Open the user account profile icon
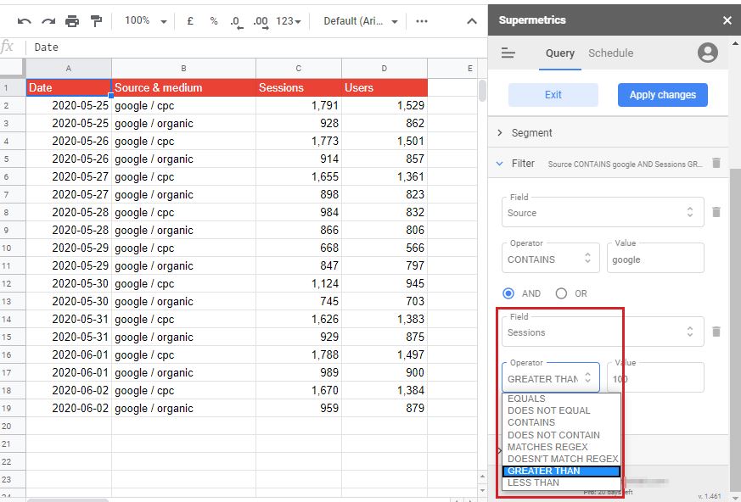The image size is (741, 502). 707,53
